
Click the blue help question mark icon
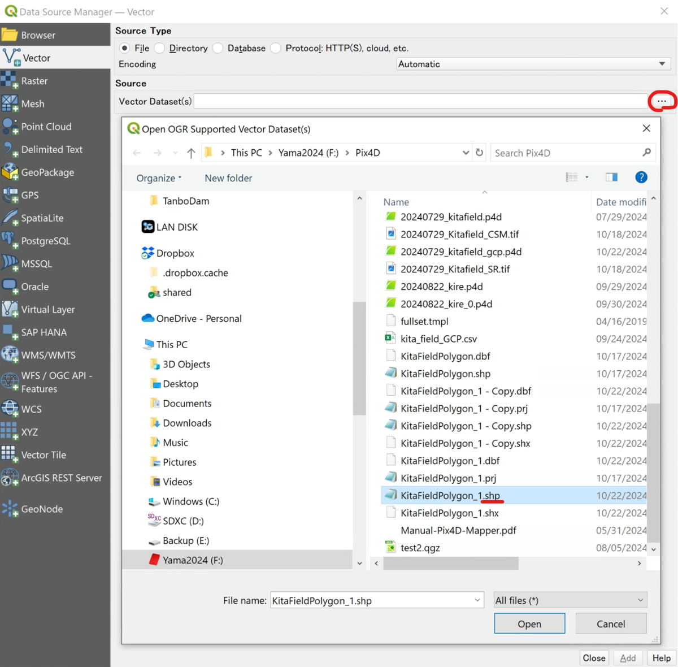tap(641, 177)
